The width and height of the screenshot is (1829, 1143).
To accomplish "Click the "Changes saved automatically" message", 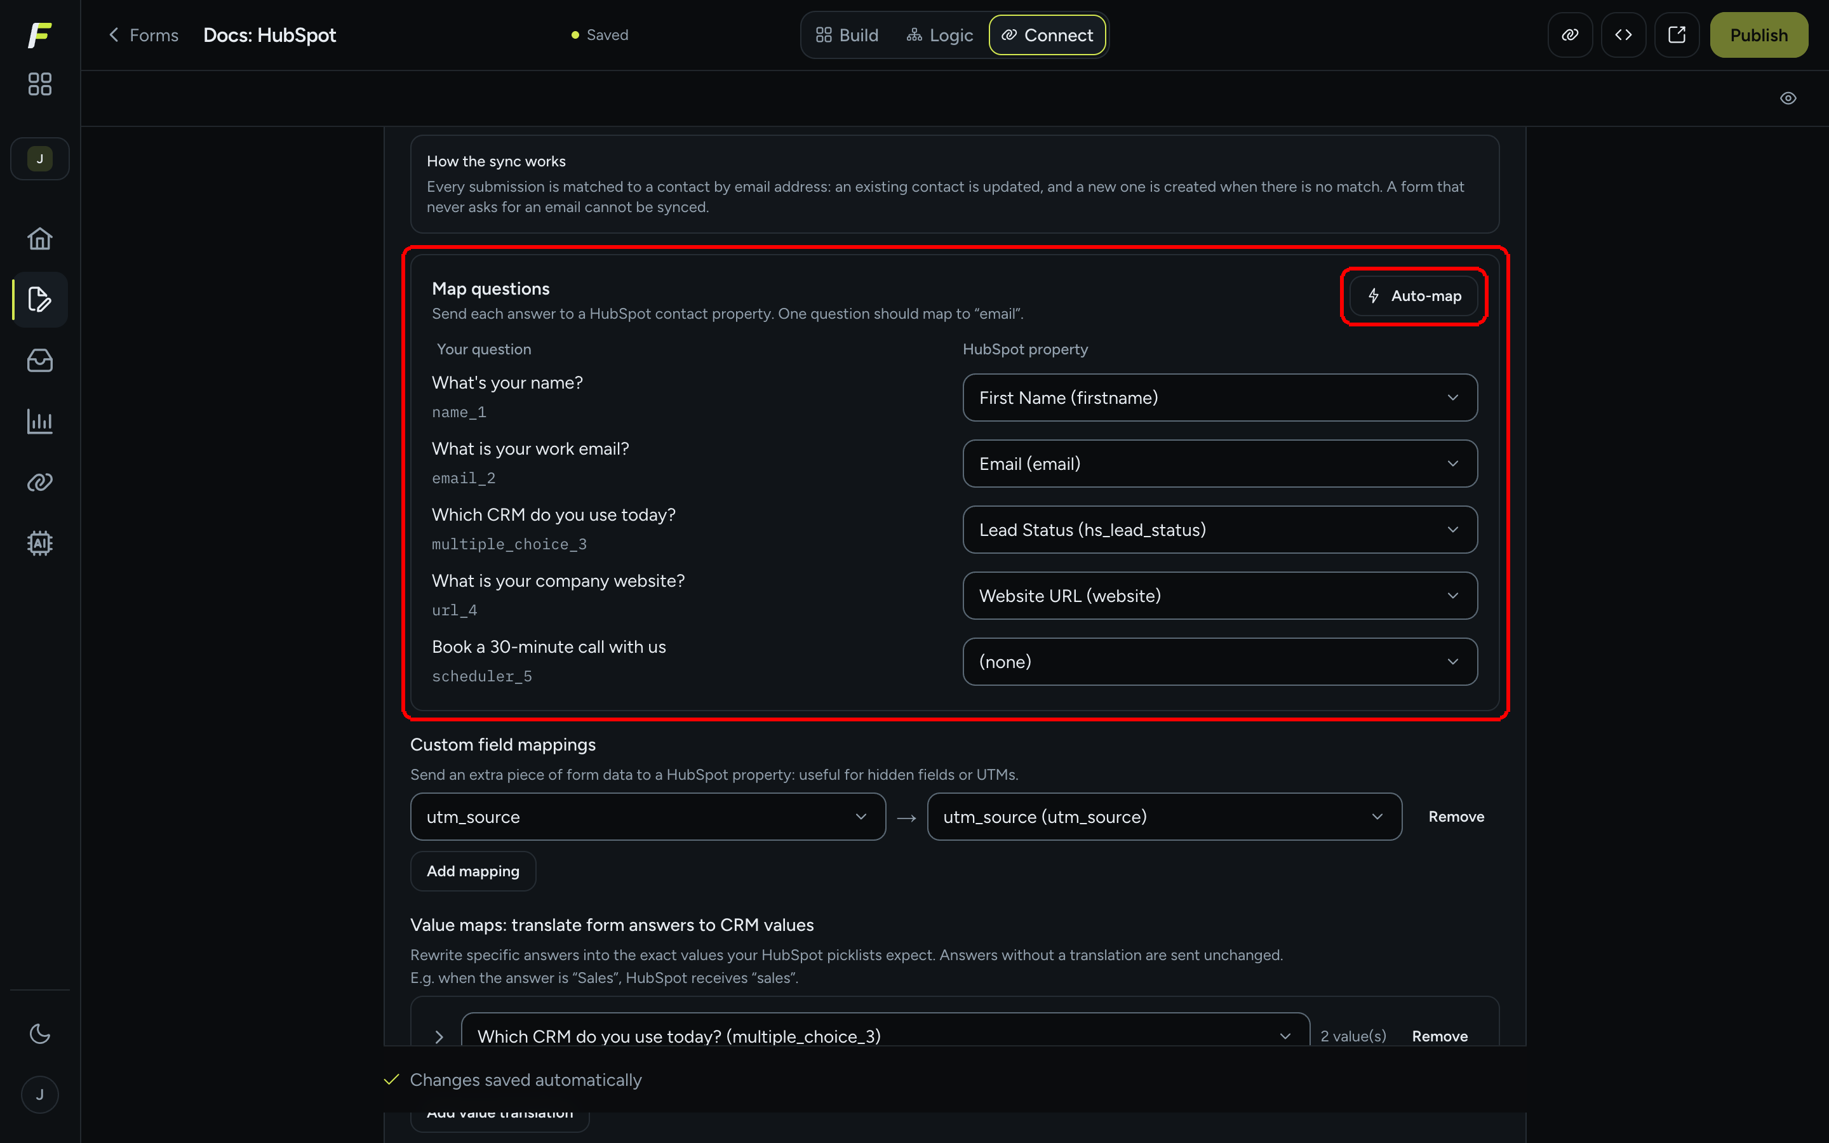I will pos(525,1079).
